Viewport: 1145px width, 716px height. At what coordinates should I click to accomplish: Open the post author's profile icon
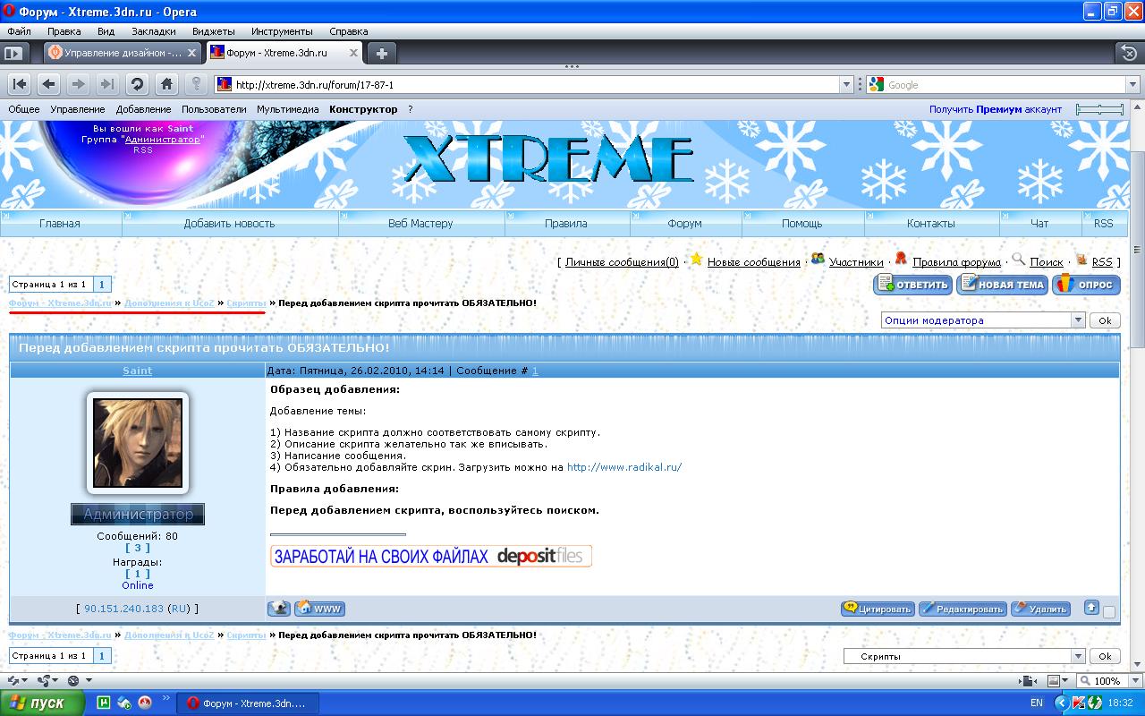point(279,609)
